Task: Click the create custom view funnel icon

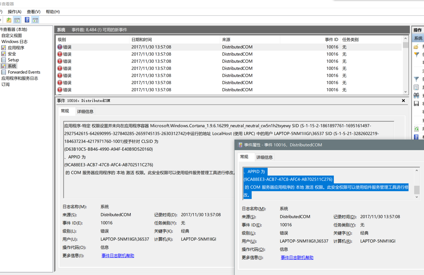Action: 416,55
